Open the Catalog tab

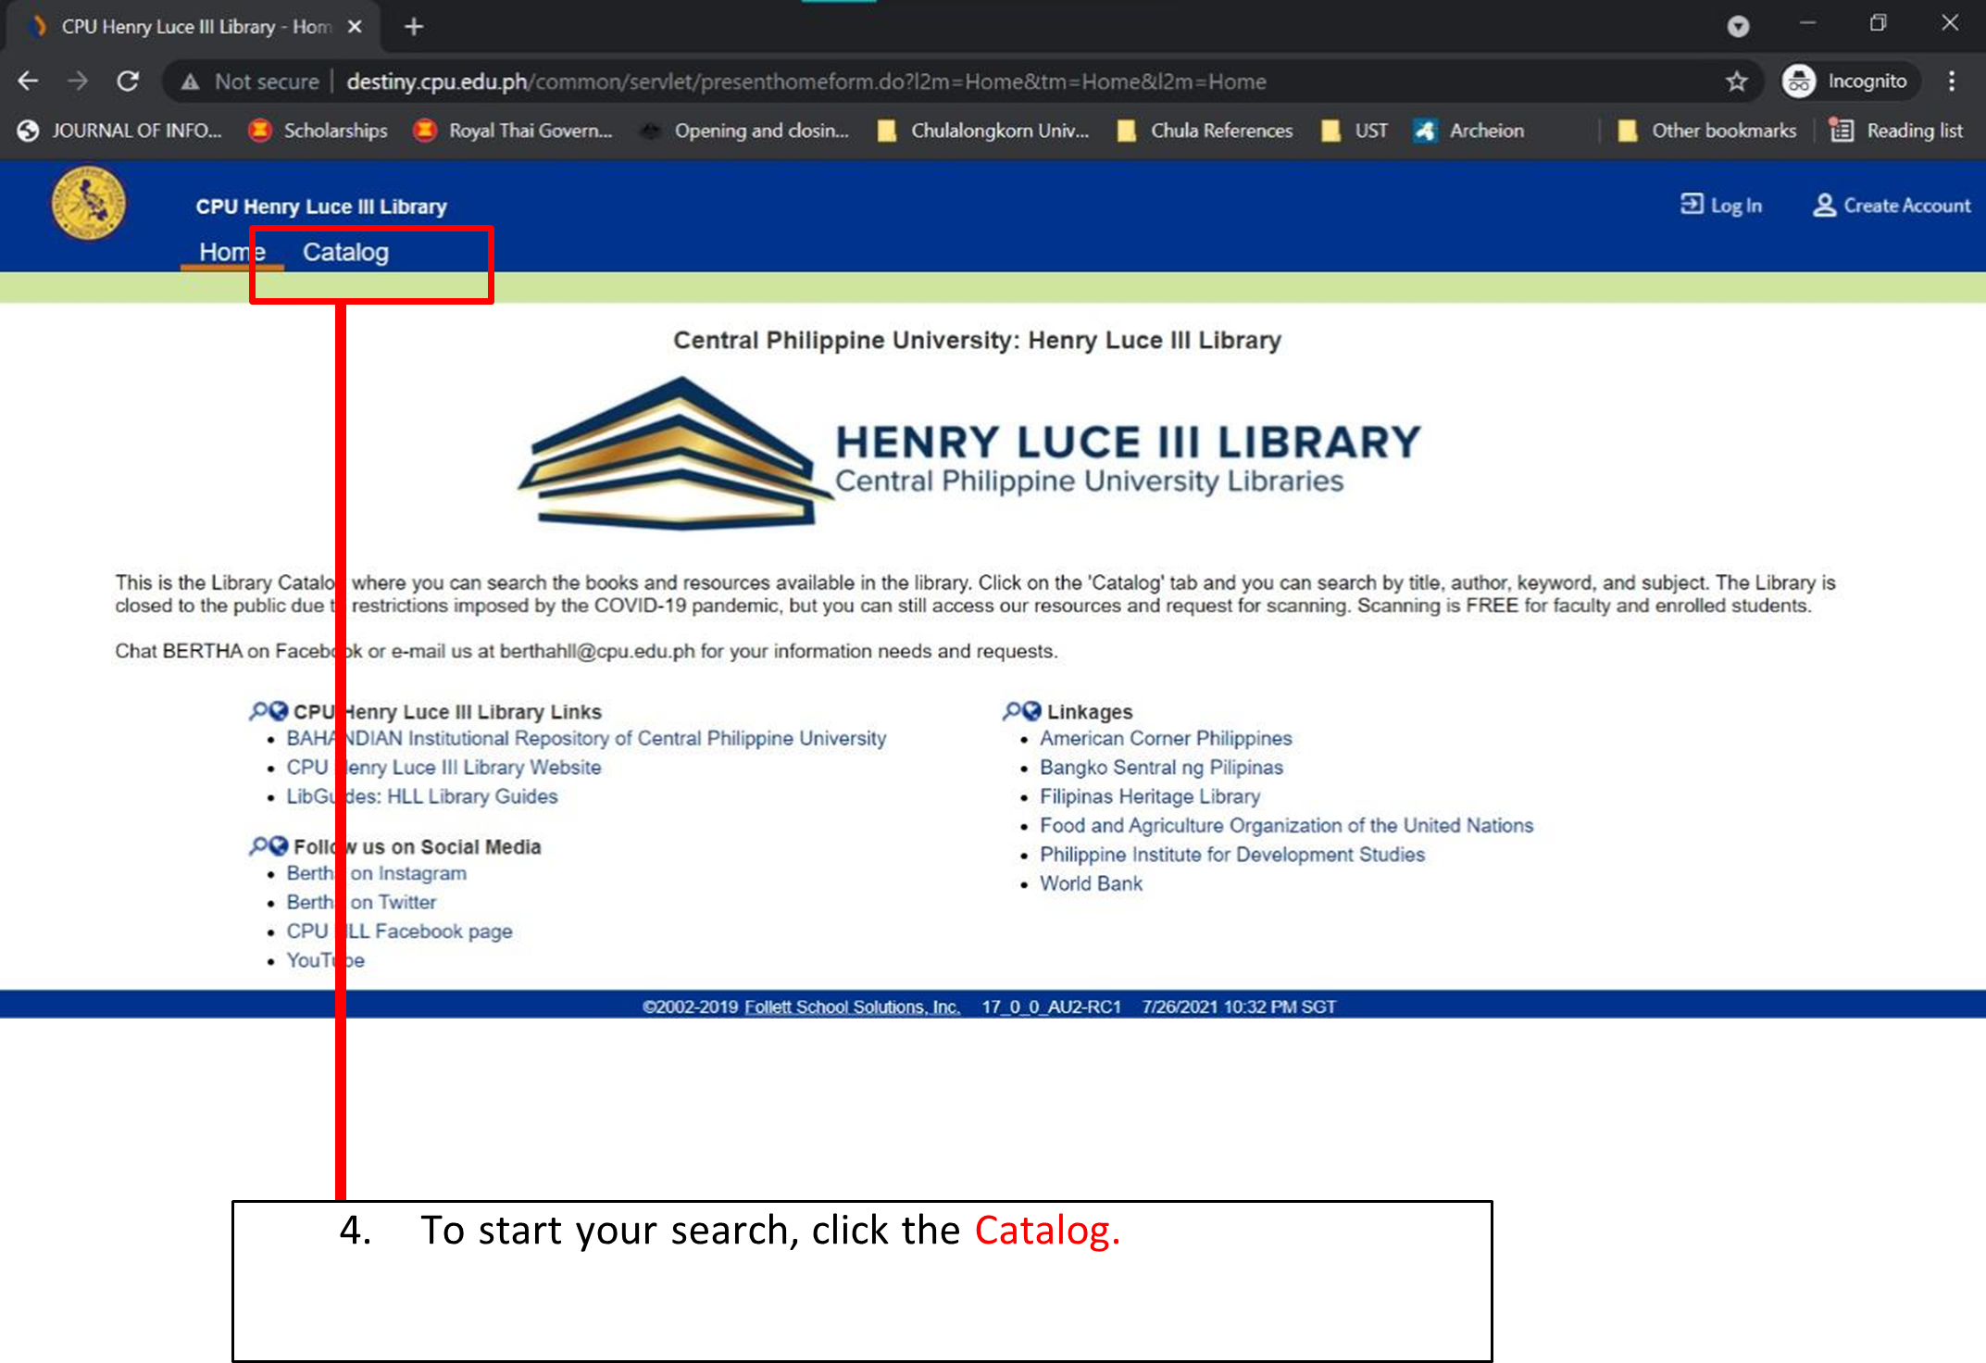point(345,252)
